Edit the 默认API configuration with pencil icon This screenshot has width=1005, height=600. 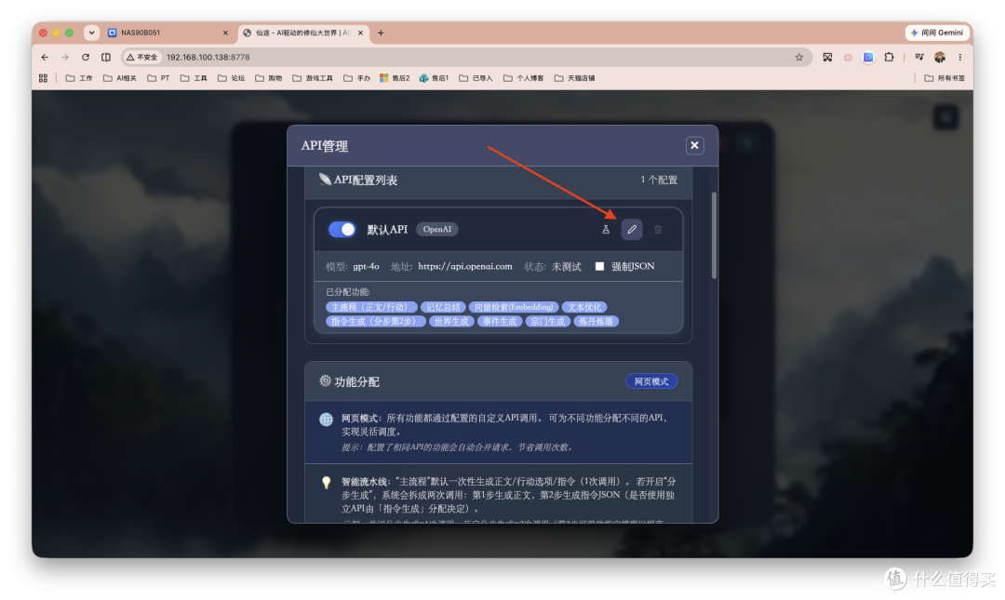631,230
